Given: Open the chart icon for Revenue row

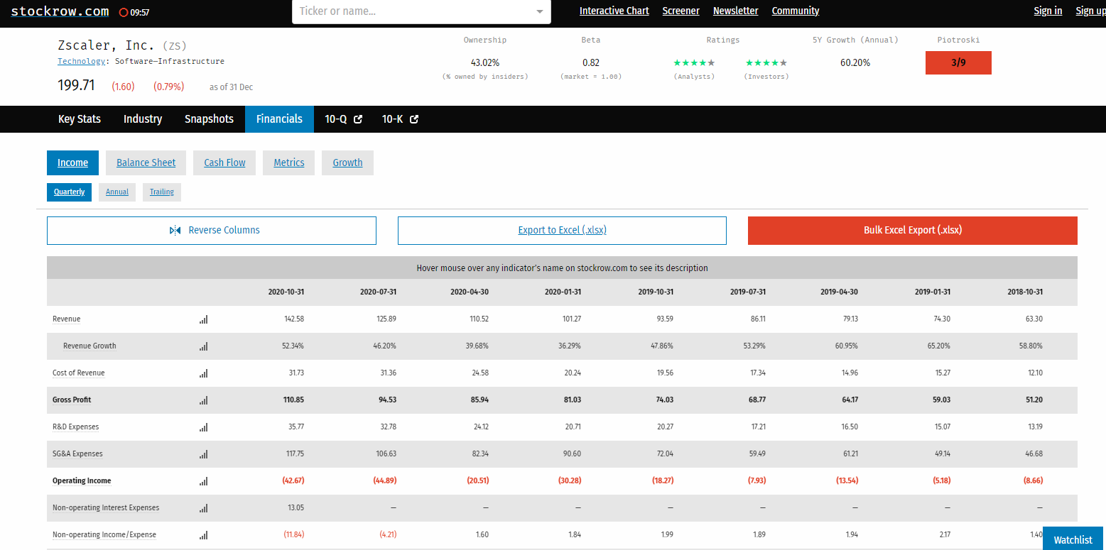Looking at the screenshot, I should [x=204, y=319].
